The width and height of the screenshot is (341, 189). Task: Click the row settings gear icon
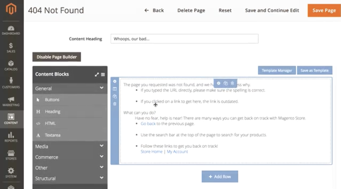point(115,81)
